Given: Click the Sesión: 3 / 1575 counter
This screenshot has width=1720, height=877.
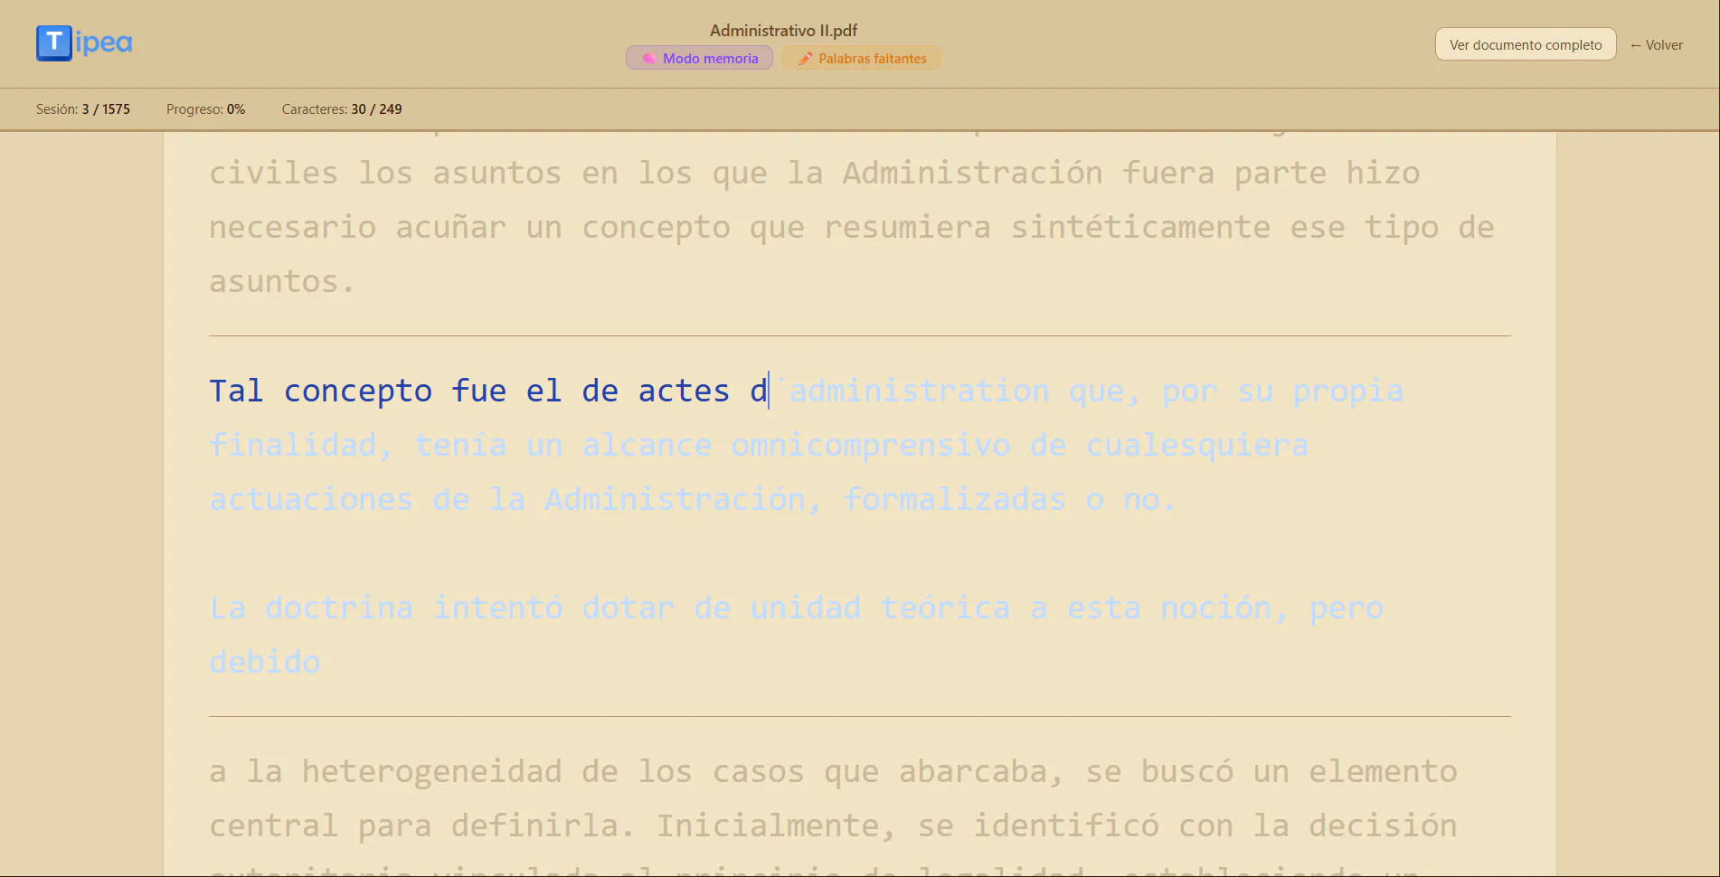Looking at the screenshot, I should point(83,108).
